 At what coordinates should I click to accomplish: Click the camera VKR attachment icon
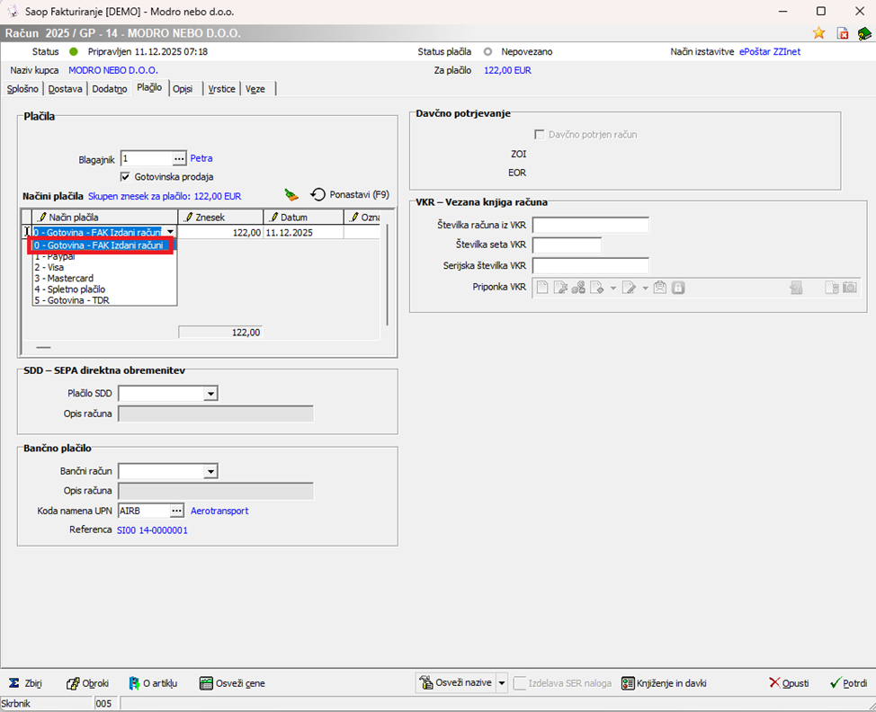point(850,287)
